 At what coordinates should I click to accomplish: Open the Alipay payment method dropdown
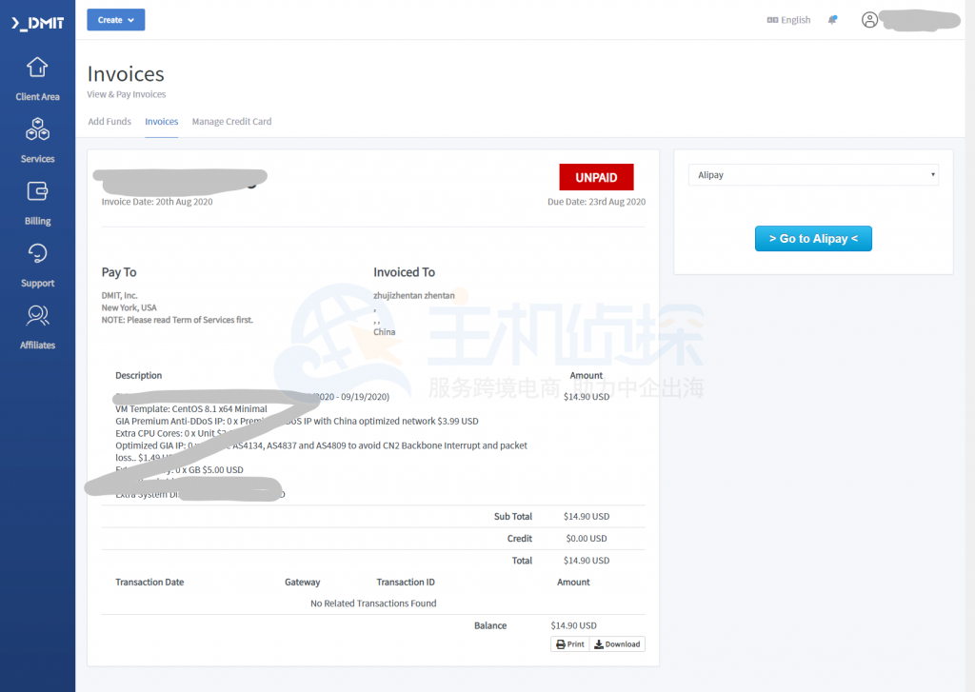click(x=813, y=175)
